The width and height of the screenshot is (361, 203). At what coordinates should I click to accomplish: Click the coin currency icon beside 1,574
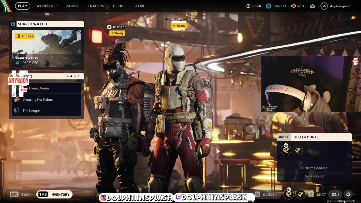[248, 6]
